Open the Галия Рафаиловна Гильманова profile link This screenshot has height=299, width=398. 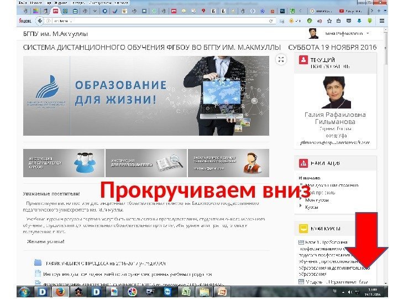(x=335, y=118)
